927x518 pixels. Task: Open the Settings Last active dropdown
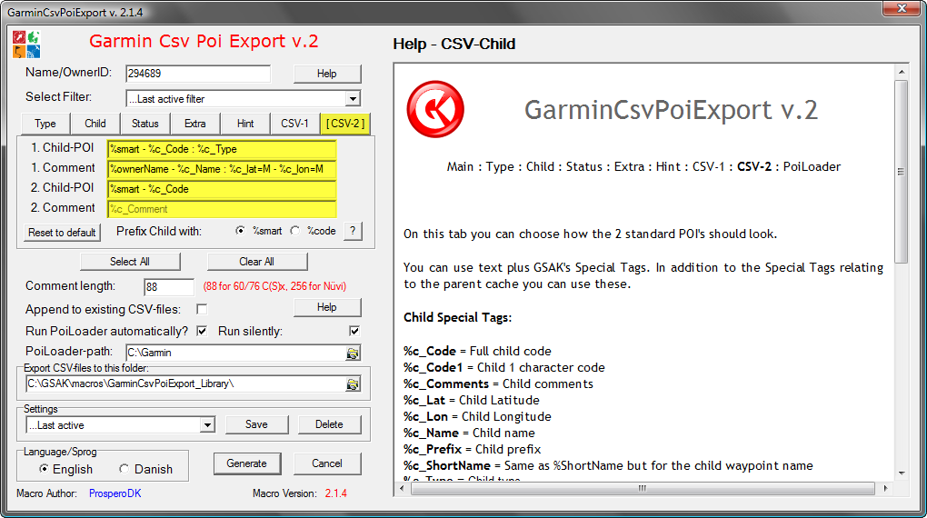[207, 425]
